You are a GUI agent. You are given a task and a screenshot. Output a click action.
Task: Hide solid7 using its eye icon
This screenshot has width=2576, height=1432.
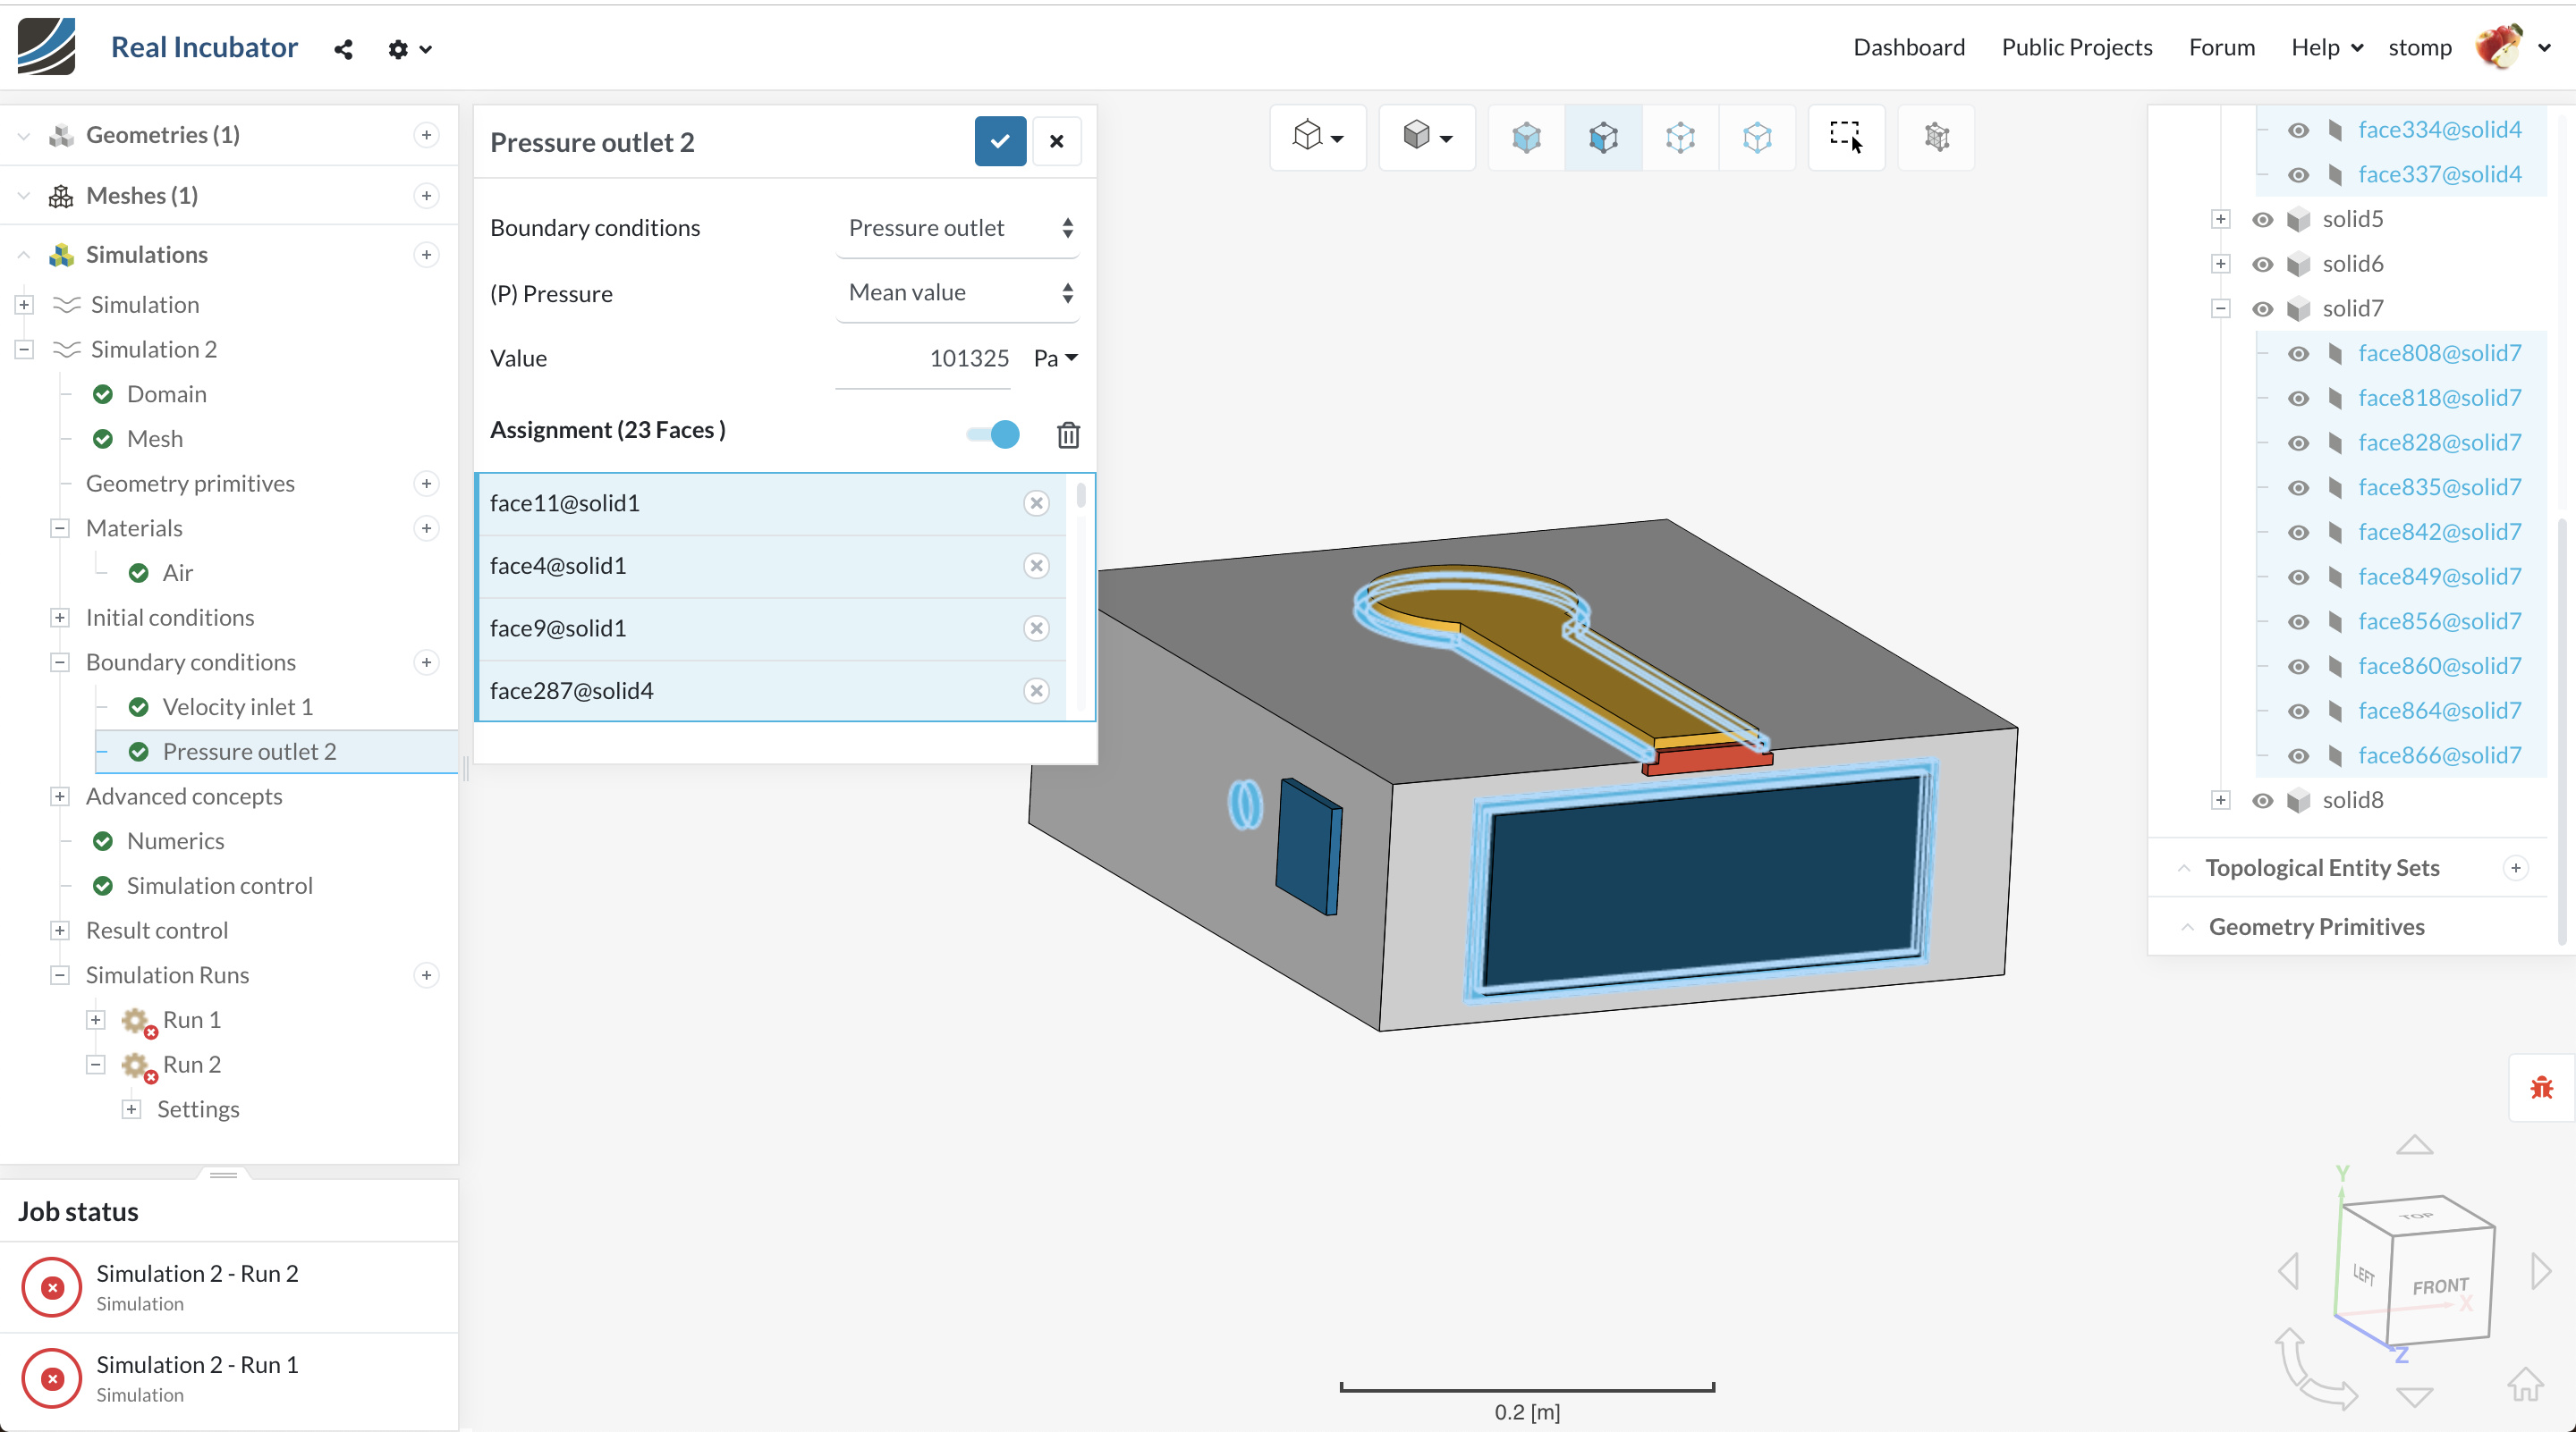click(2263, 308)
